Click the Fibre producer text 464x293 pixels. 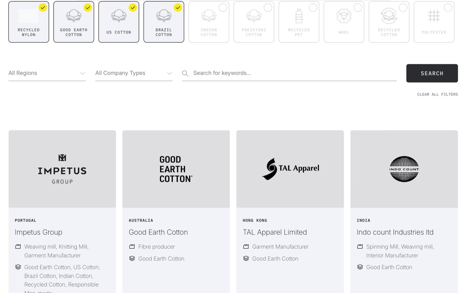[x=157, y=247]
